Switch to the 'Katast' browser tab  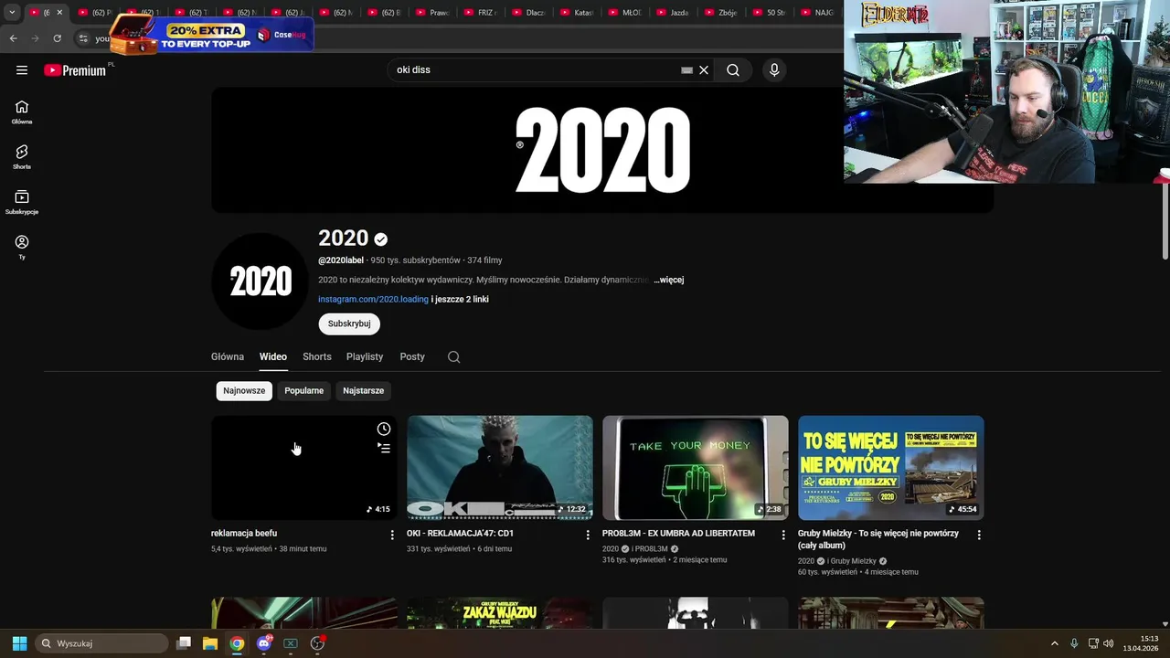[x=578, y=13]
